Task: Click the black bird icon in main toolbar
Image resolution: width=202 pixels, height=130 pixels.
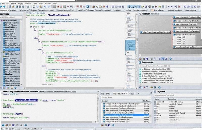Action: tap(156, 7)
